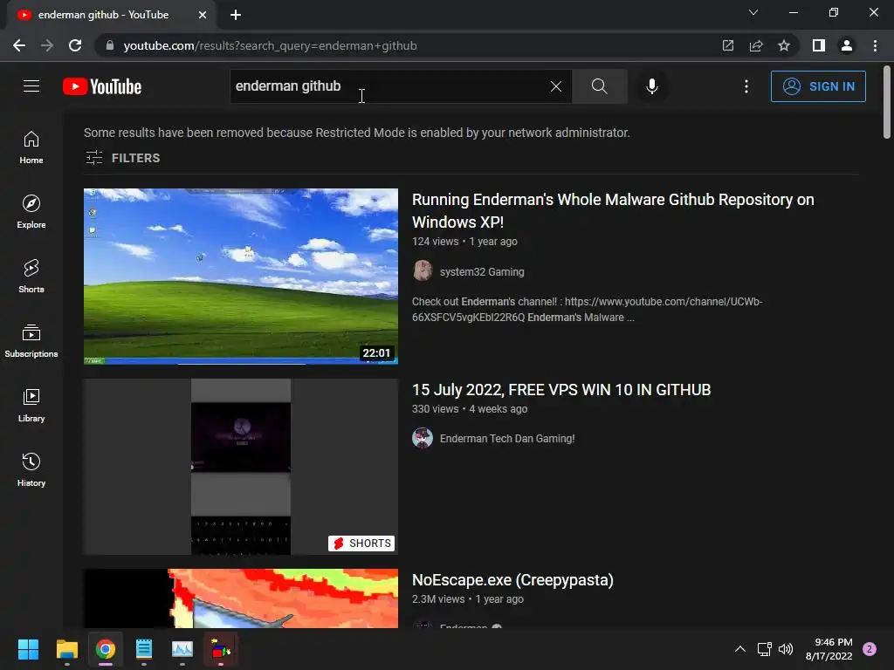The width and height of the screenshot is (894, 670).
Task: Toggle the Chrome side panel
Action: tap(819, 45)
